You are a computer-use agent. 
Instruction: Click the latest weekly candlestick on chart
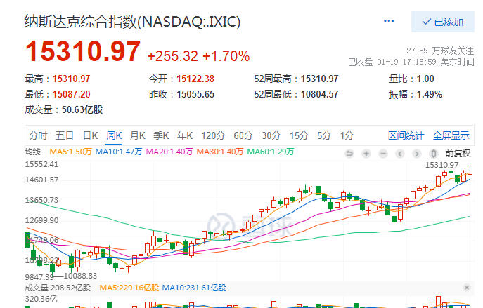click(x=470, y=170)
